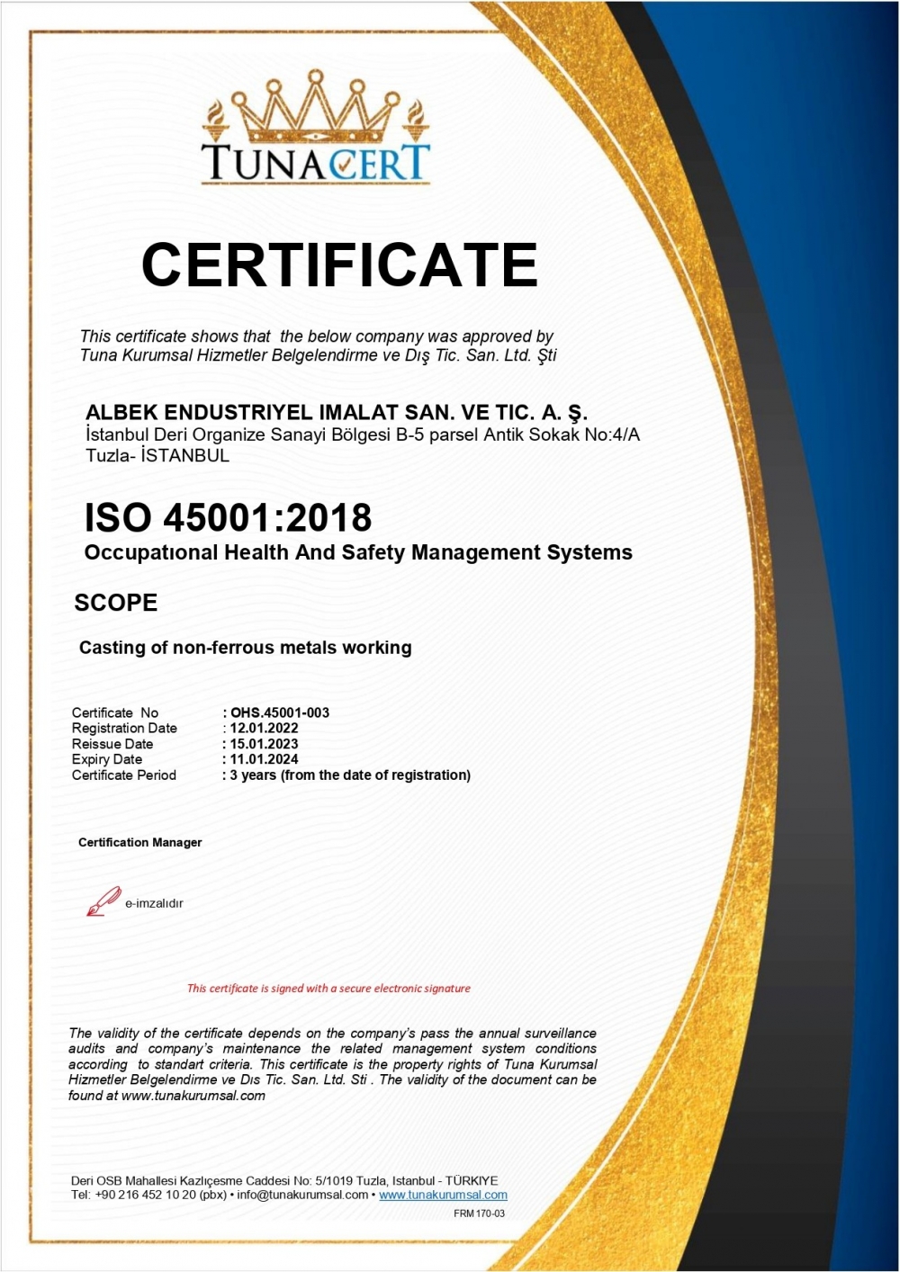Click the info@tunakurumsal.com email address
Image resolution: width=900 pixels, height=1272 pixels.
click(x=302, y=1195)
